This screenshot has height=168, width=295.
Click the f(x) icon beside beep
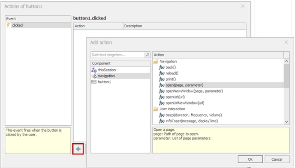162,115
